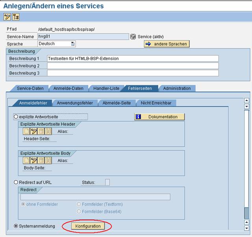Click the scroll down arrow below the top arrow
The width and height of the screenshot is (252, 237).
click(x=246, y=106)
